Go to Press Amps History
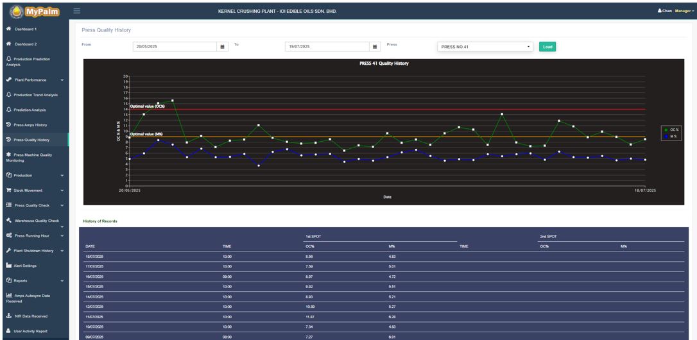Image resolution: width=697 pixels, height=340 pixels. 30,124
